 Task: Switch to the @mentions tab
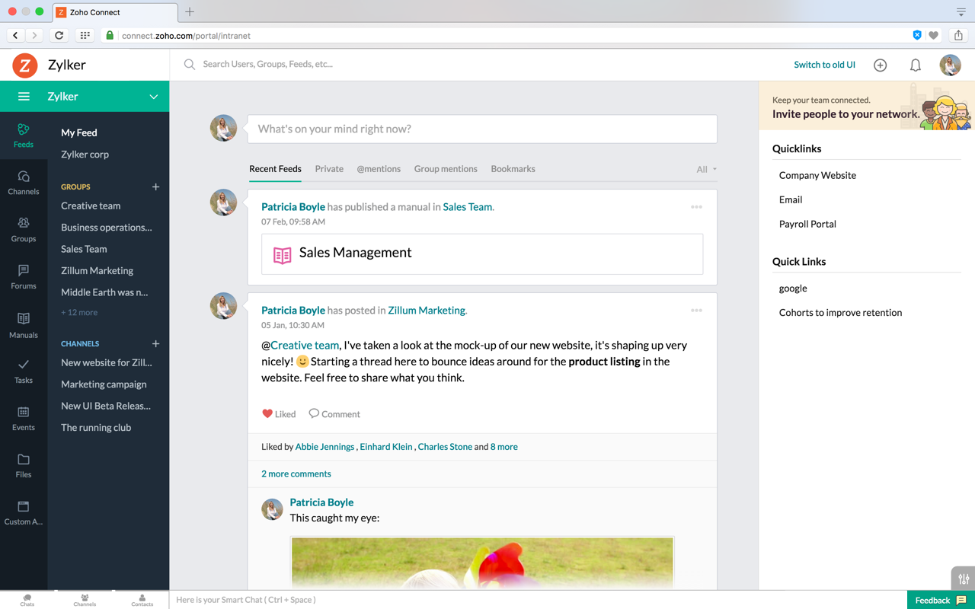click(379, 169)
